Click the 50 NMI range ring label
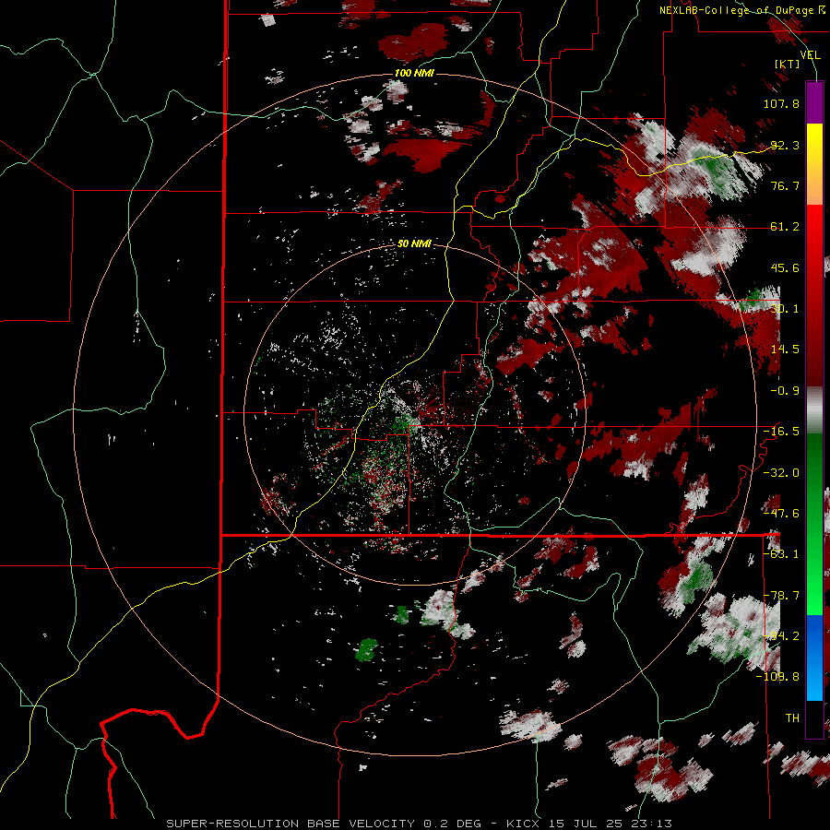Screen dimensions: 830x830 (x=414, y=243)
